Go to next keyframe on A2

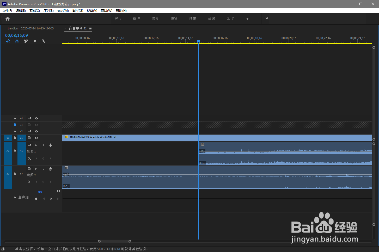click(51, 182)
